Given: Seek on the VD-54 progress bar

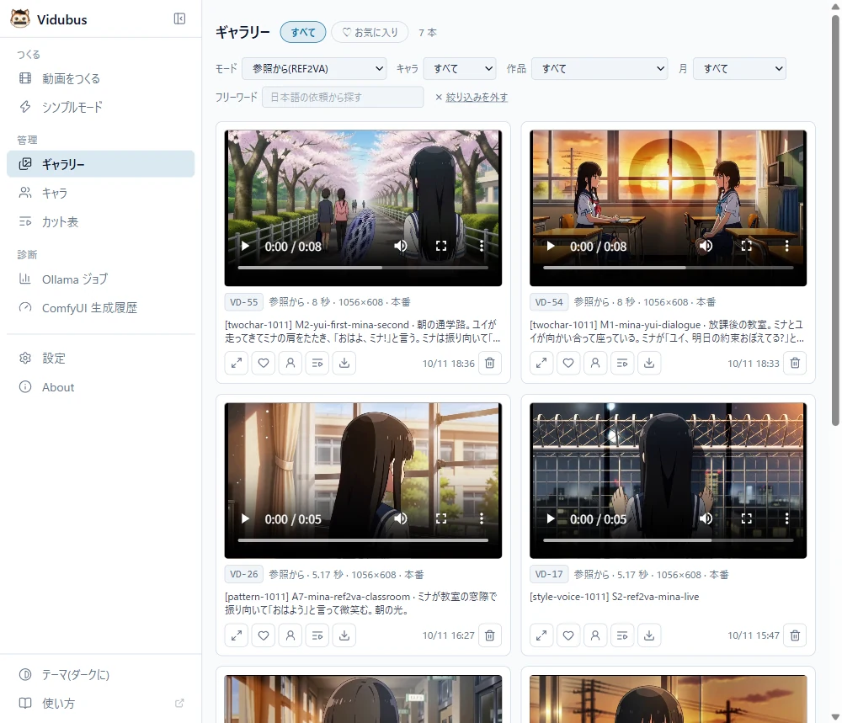Looking at the screenshot, I should 668,268.
